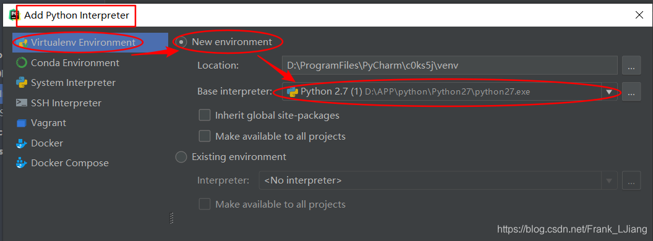This screenshot has height=241, width=653.
Task: Select the New environment radio button
Action: click(x=181, y=41)
